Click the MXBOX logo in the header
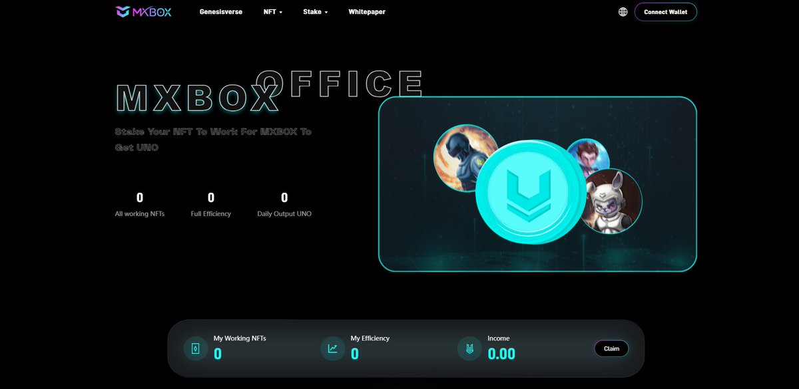 tap(143, 11)
